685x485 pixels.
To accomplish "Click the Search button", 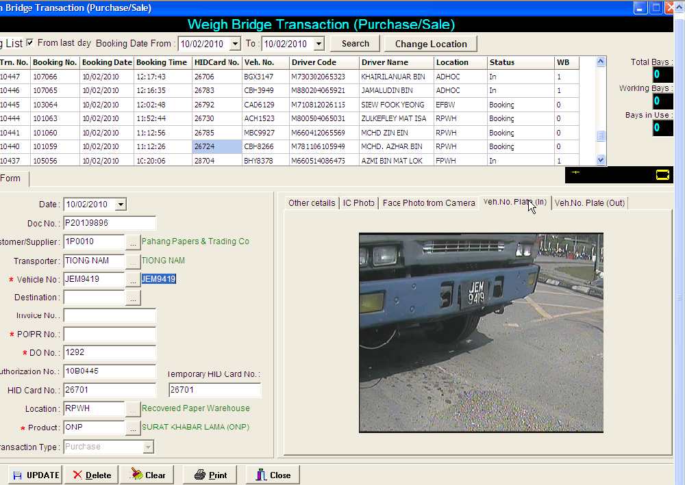I will tap(355, 44).
